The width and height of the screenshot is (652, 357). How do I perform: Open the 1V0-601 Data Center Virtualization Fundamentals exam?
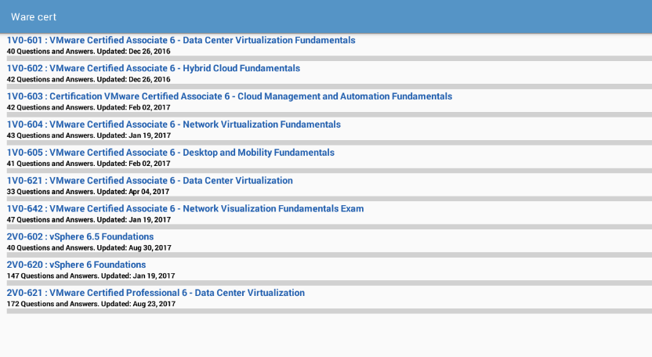point(181,40)
